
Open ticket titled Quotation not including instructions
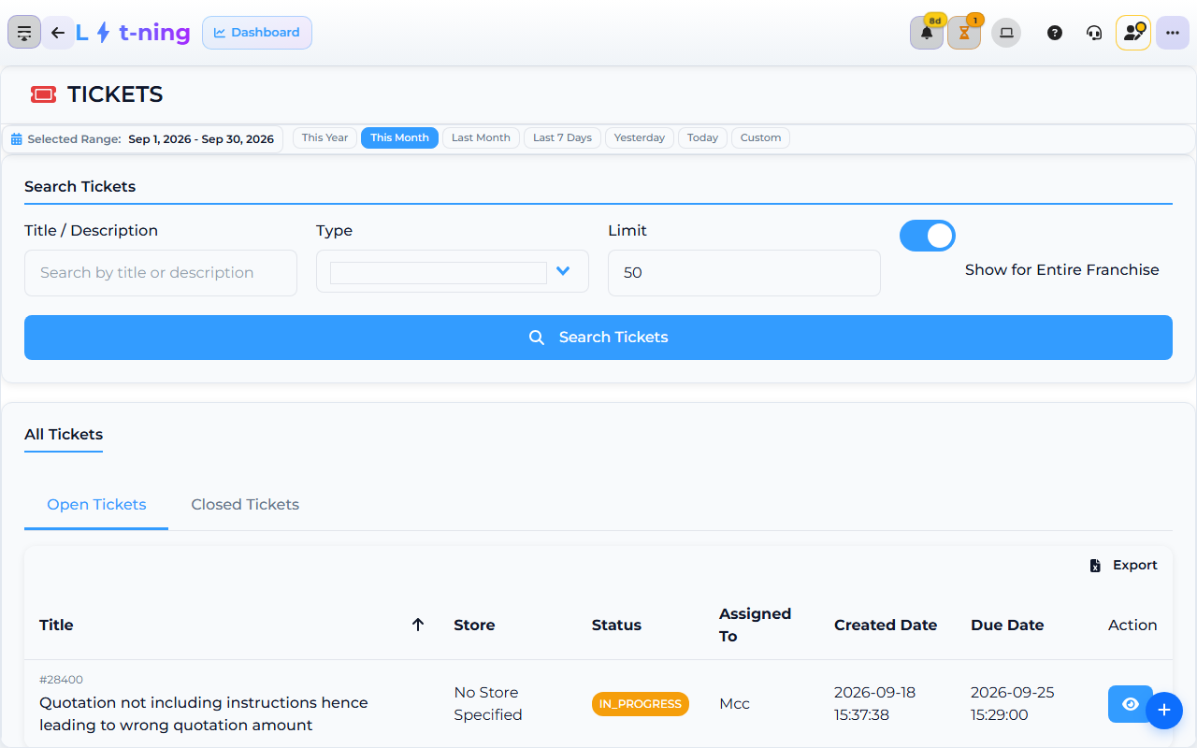click(x=204, y=713)
